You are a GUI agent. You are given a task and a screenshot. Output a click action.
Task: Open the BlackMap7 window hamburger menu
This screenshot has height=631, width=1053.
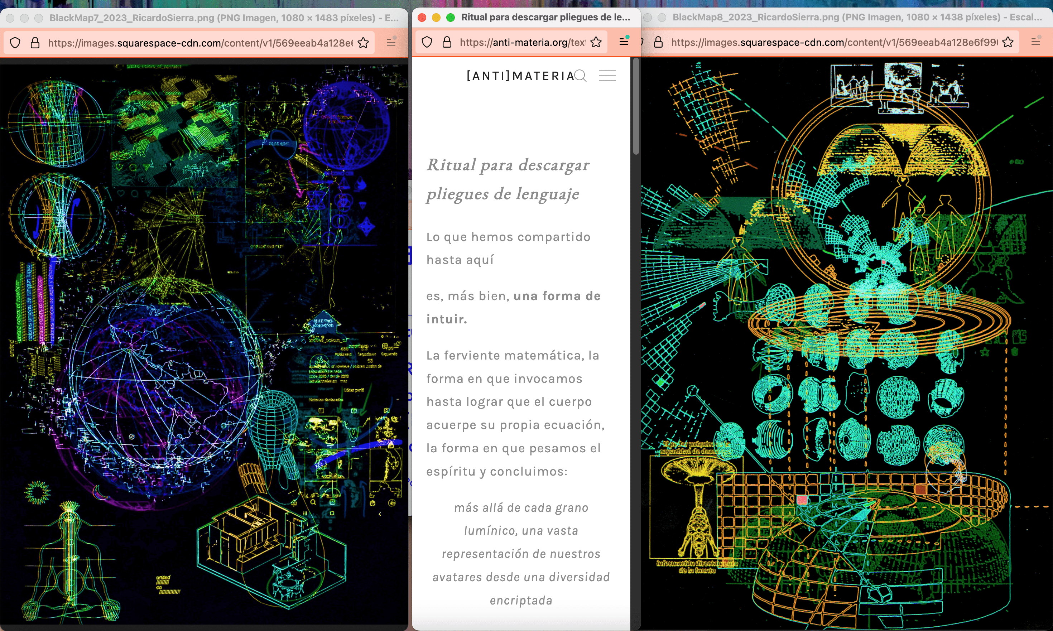tap(391, 43)
